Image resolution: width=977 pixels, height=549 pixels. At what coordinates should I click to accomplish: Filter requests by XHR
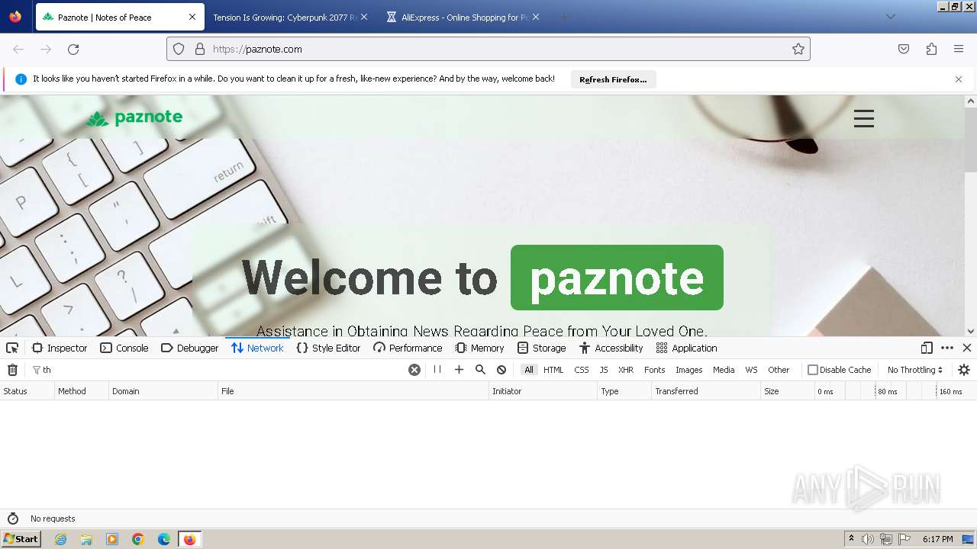pyautogui.click(x=626, y=370)
